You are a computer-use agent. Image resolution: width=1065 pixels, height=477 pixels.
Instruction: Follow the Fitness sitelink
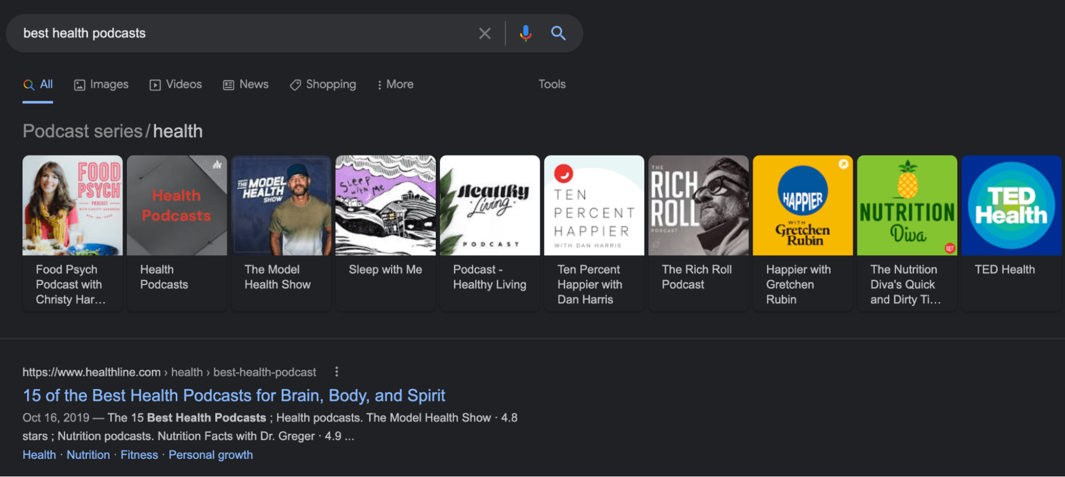point(139,455)
